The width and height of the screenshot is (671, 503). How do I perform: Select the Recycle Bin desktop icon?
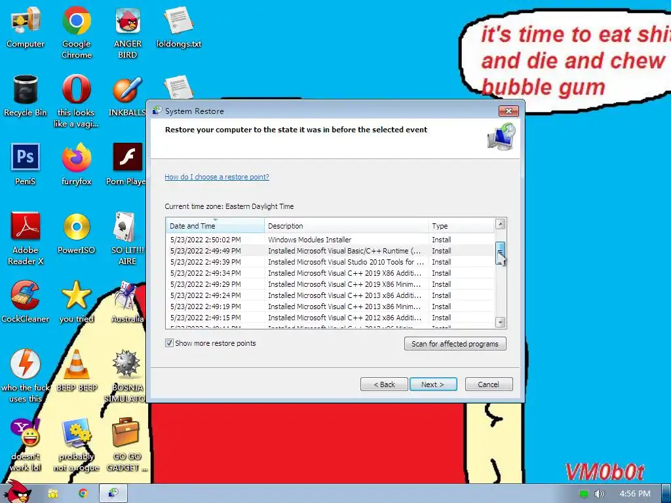[26, 96]
